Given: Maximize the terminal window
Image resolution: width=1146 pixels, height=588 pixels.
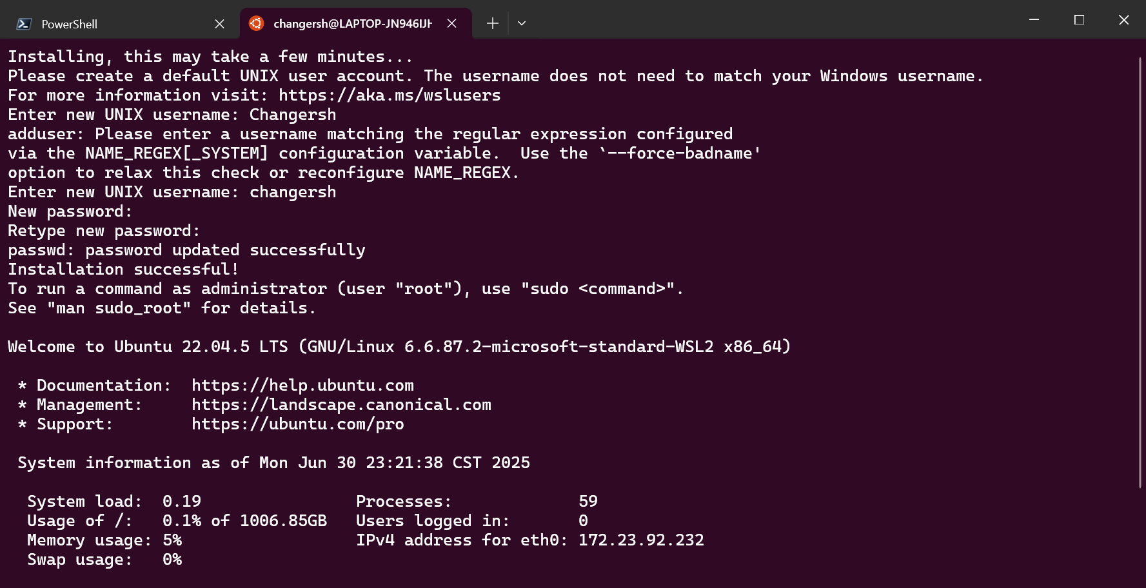Looking at the screenshot, I should 1079,20.
